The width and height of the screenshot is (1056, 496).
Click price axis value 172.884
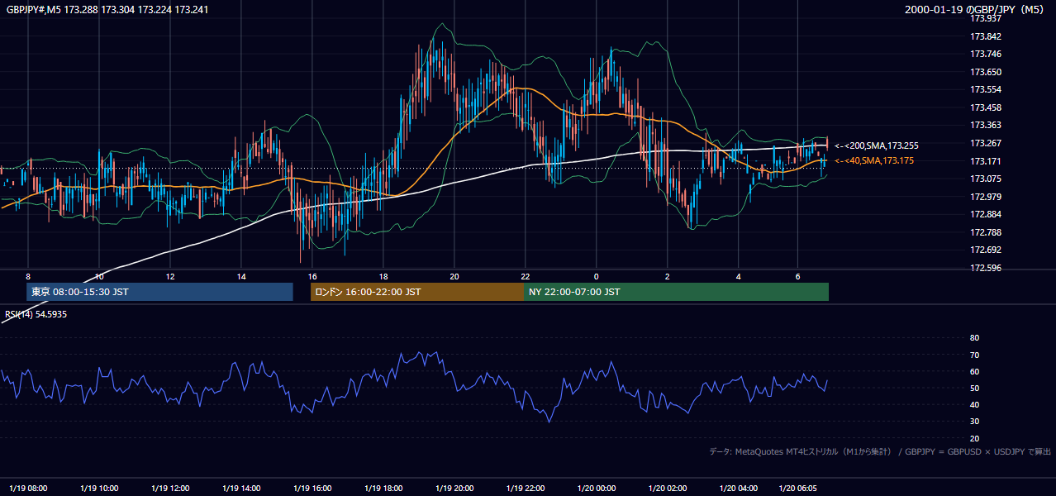coord(985,215)
